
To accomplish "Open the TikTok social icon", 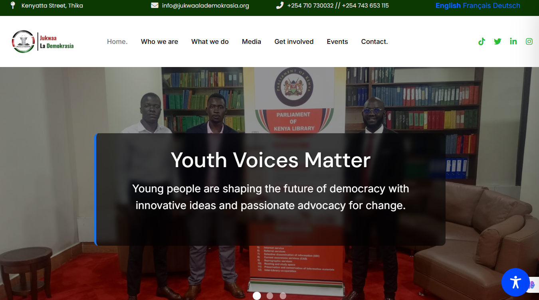I will [x=482, y=41].
